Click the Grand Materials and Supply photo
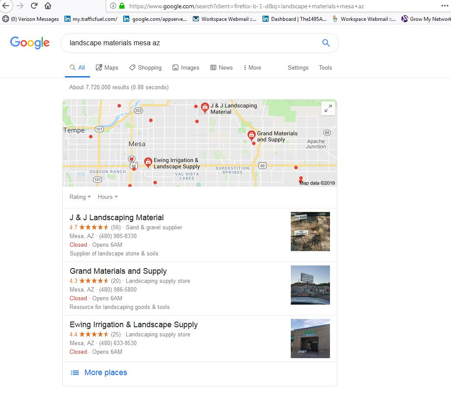Image resolution: width=451 pixels, height=396 pixels. tap(310, 285)
